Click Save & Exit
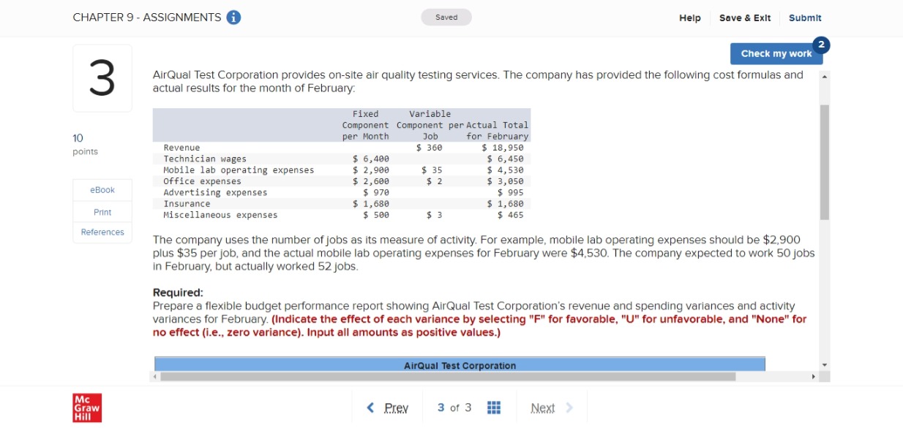Screen dimensions: 903x428 click(x=746, y=18)
